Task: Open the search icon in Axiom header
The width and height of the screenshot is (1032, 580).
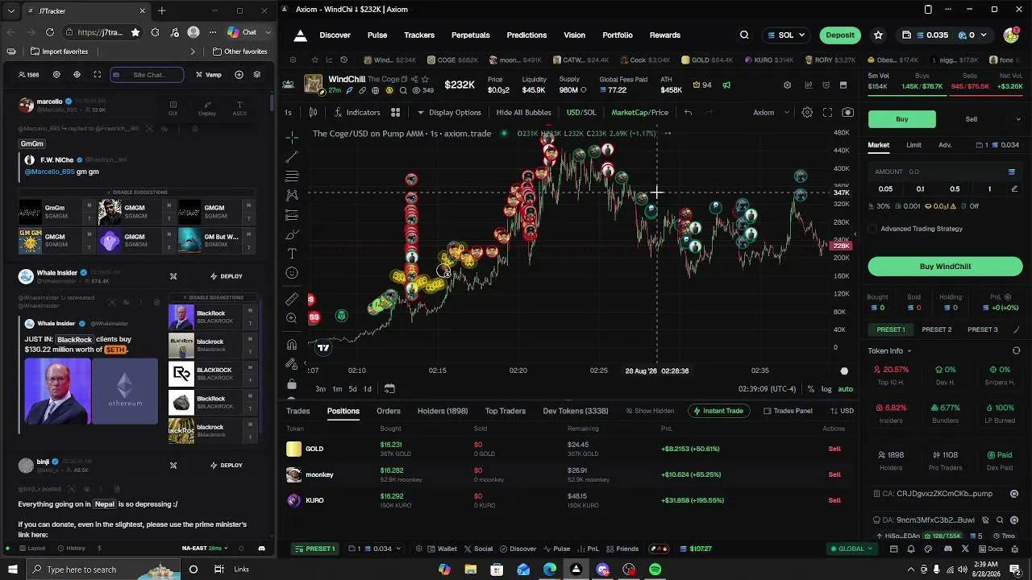Action: 744,35
